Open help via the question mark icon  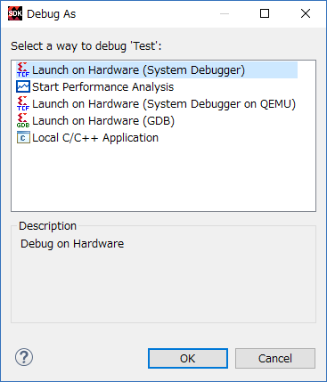point(24,357)
